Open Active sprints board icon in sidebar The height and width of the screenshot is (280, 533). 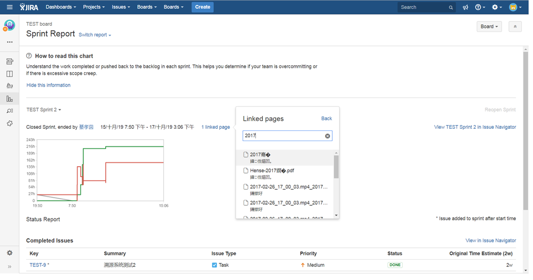(x=10, y=74)
